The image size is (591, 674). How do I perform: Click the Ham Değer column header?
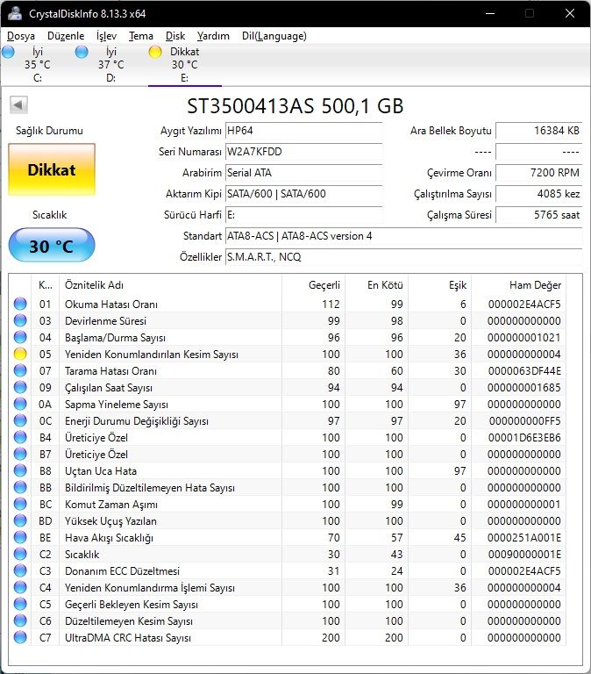click(x=518, y=285)
